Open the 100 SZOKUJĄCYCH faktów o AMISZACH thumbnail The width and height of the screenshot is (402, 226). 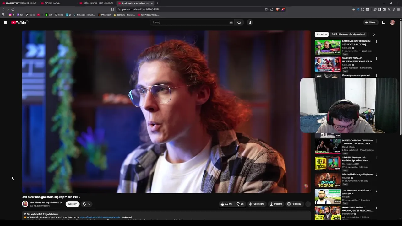point(328,197)
